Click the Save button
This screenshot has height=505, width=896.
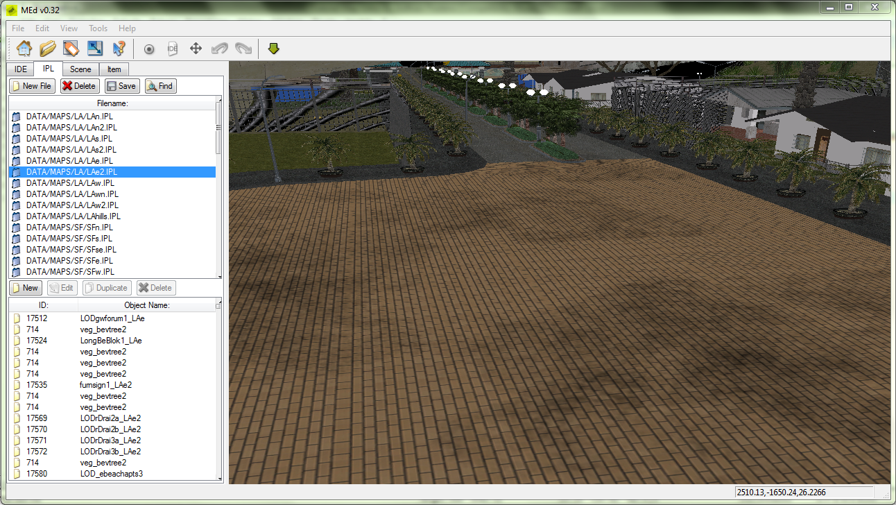click(122, 86)
